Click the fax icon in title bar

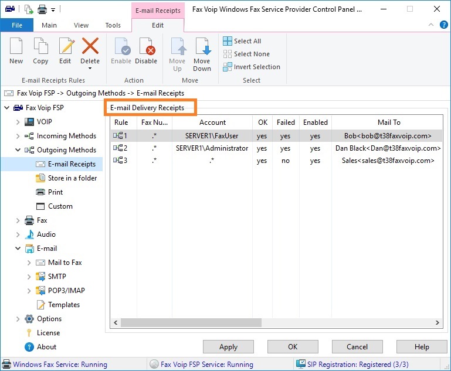click(x=10, y=9)
